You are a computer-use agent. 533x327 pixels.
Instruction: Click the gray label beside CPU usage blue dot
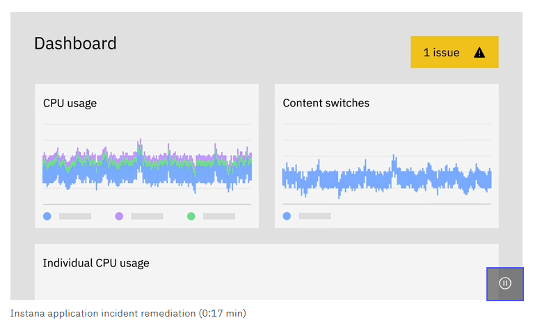coord(75,216)
